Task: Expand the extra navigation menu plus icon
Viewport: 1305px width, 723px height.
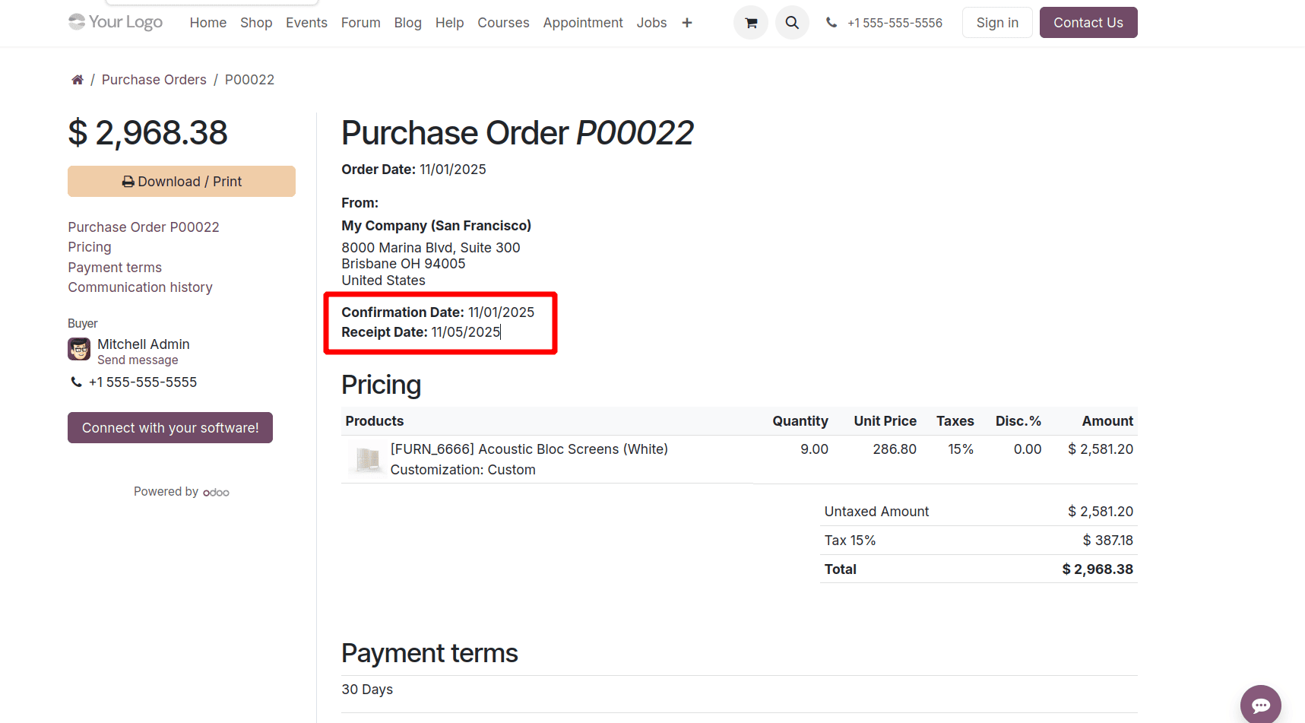Action: [x=686, y=22]
